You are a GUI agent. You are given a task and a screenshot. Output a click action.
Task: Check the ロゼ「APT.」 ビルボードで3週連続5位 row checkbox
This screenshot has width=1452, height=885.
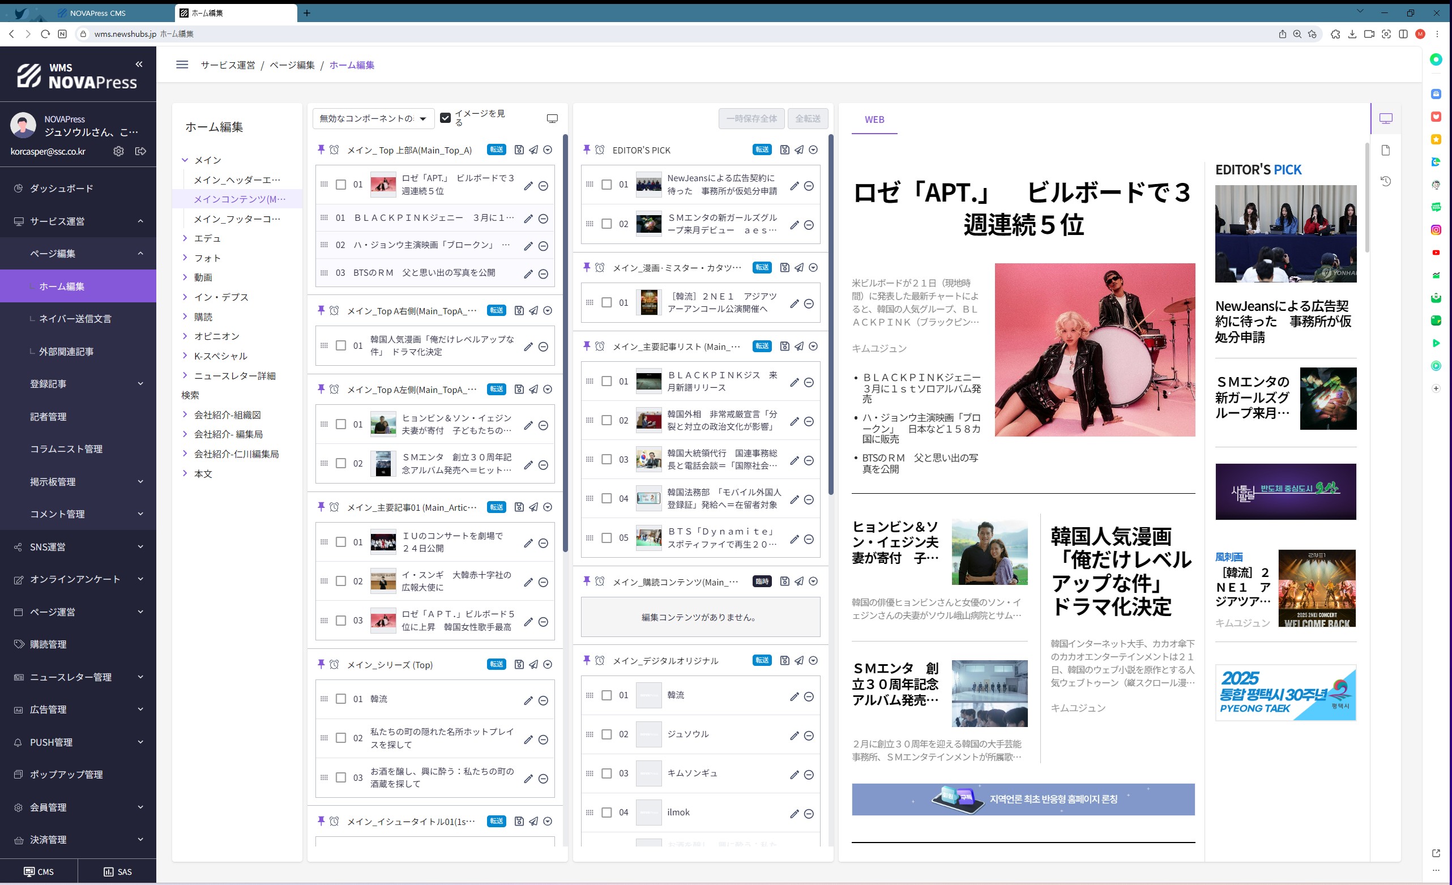(x=340, y=185)
